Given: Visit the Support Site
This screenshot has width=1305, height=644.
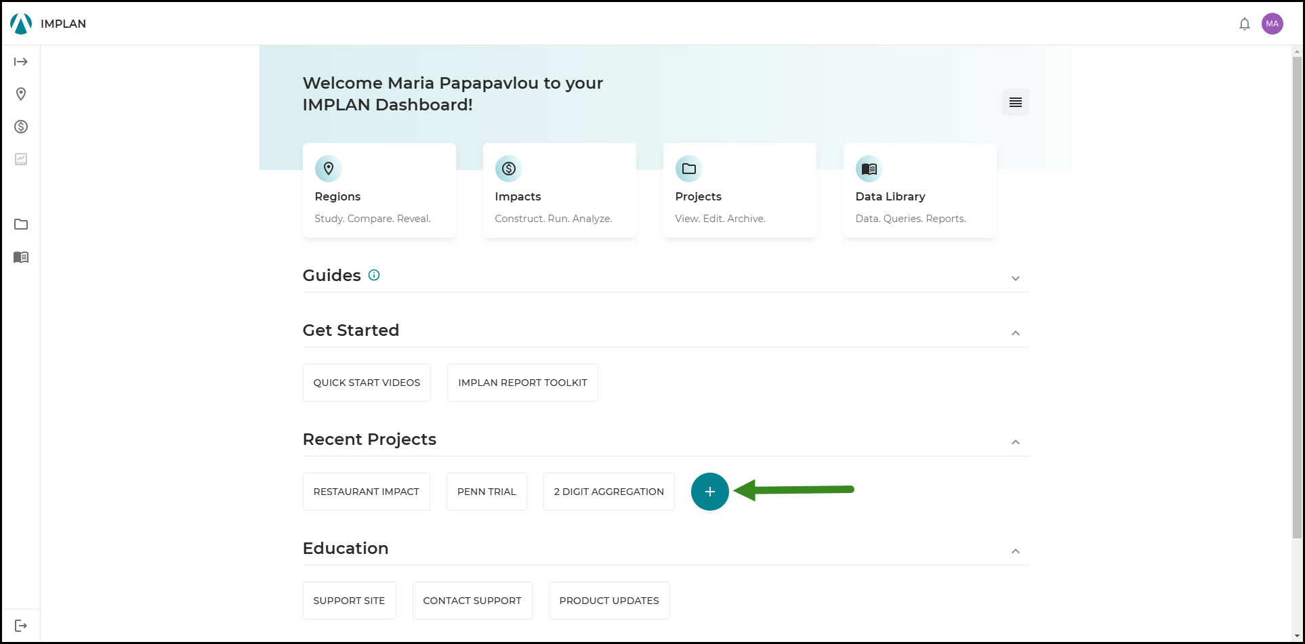Looking at the screenshot, I should coord(349,601).
